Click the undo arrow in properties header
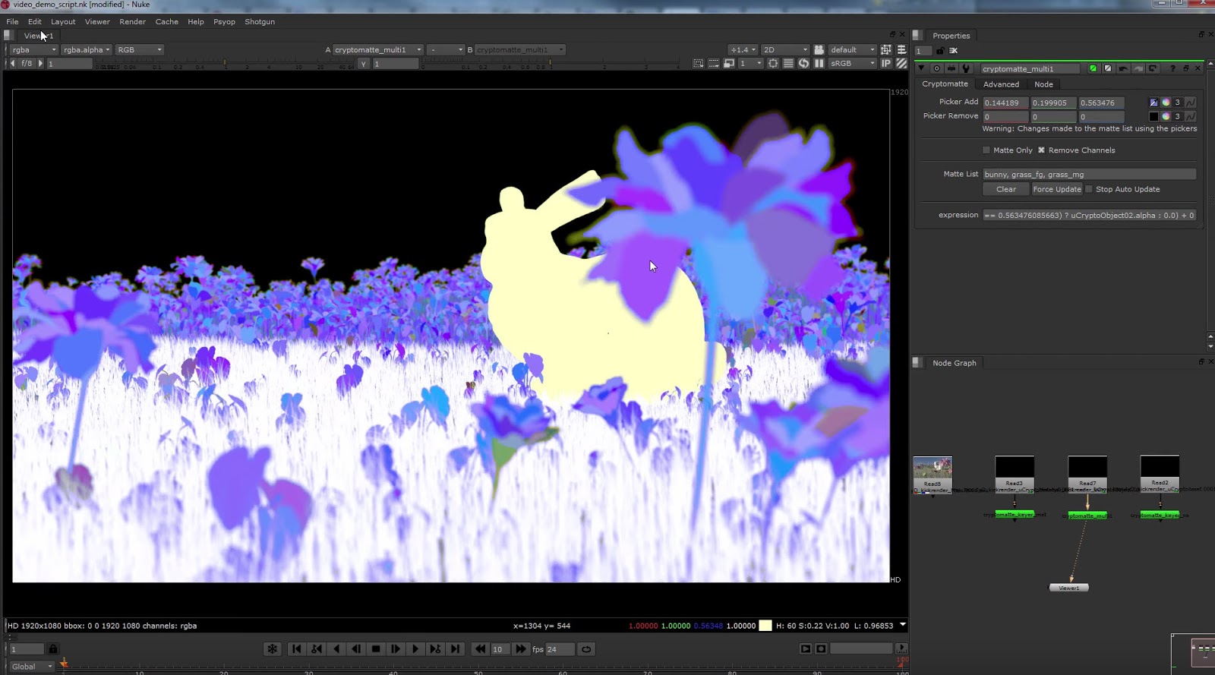This screenshot has height=675, width=1215. 1123,69
